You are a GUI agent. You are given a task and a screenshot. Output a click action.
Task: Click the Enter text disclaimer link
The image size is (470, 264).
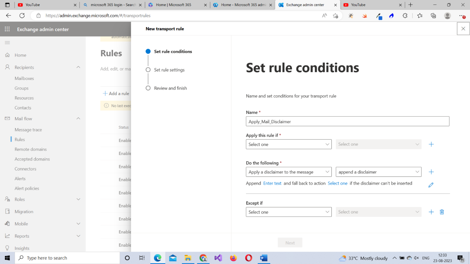coord(272,184)
